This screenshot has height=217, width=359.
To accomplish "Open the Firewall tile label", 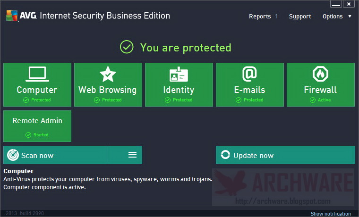I will coord(320,90).
